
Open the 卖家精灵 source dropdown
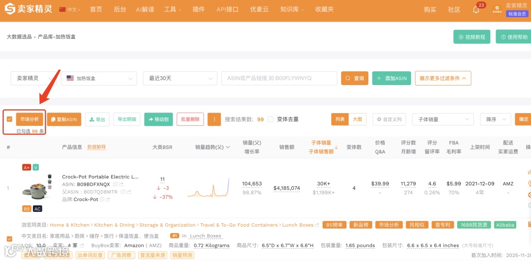[34, 78]
